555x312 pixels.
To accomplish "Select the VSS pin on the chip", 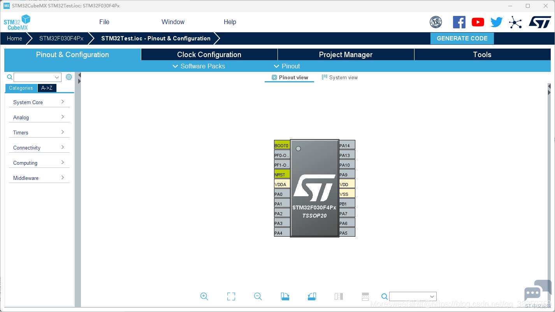I will click(347, 193).
